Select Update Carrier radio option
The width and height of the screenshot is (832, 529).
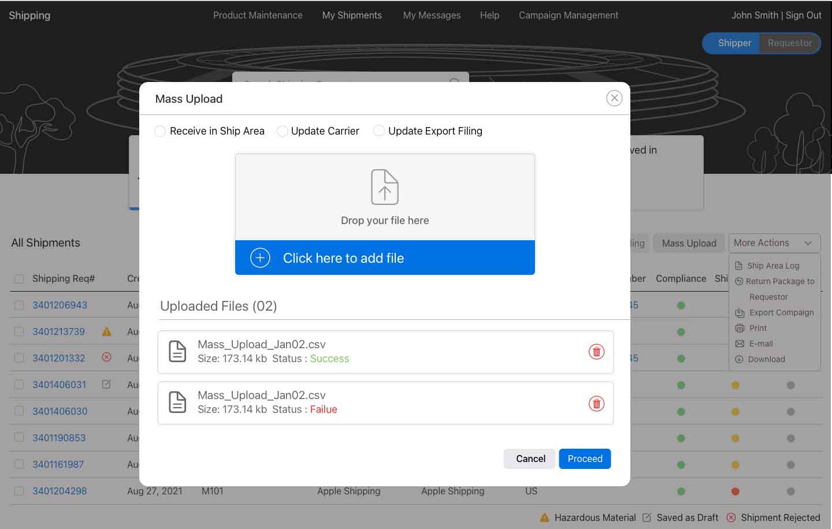pos(283,131)
